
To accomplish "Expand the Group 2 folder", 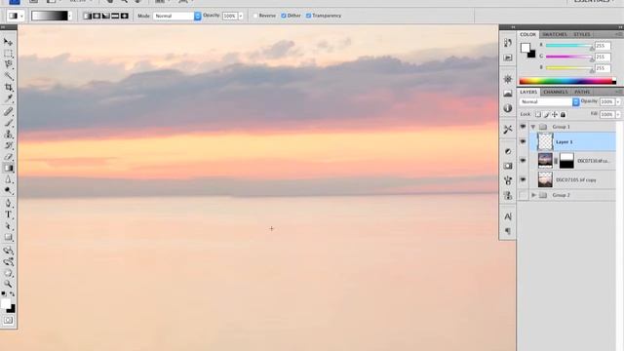I will (533, 195).
